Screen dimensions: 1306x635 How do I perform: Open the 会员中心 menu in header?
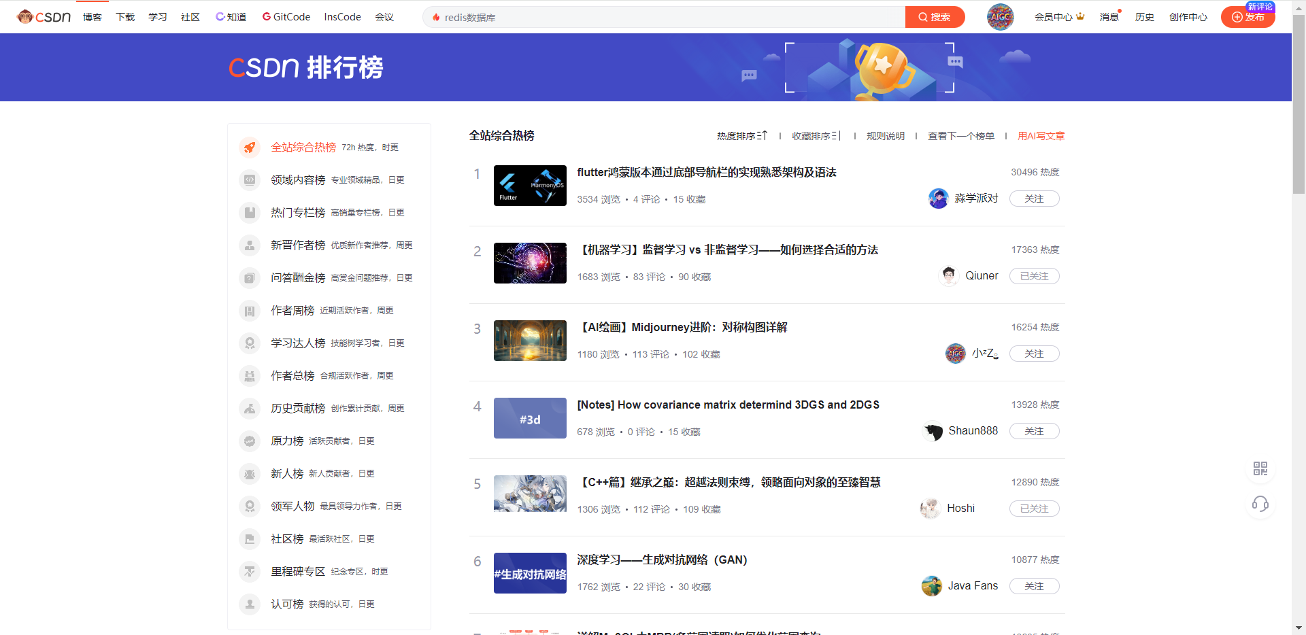point(1059,17)
